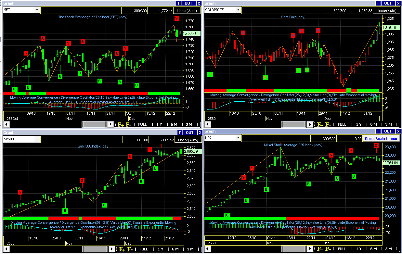Image resolution: width=402 pixels, height=254 pixels.
Task: Click chart title 'S&P 500 Index [day]'
Action: point(93,146)
